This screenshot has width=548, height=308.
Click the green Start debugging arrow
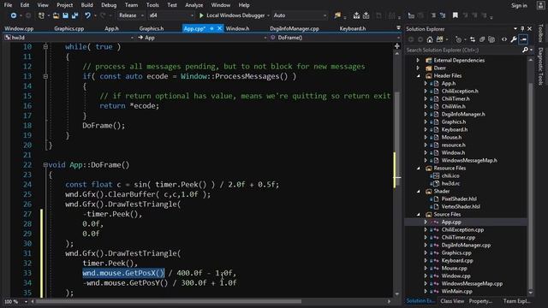(x=201, y=15)
